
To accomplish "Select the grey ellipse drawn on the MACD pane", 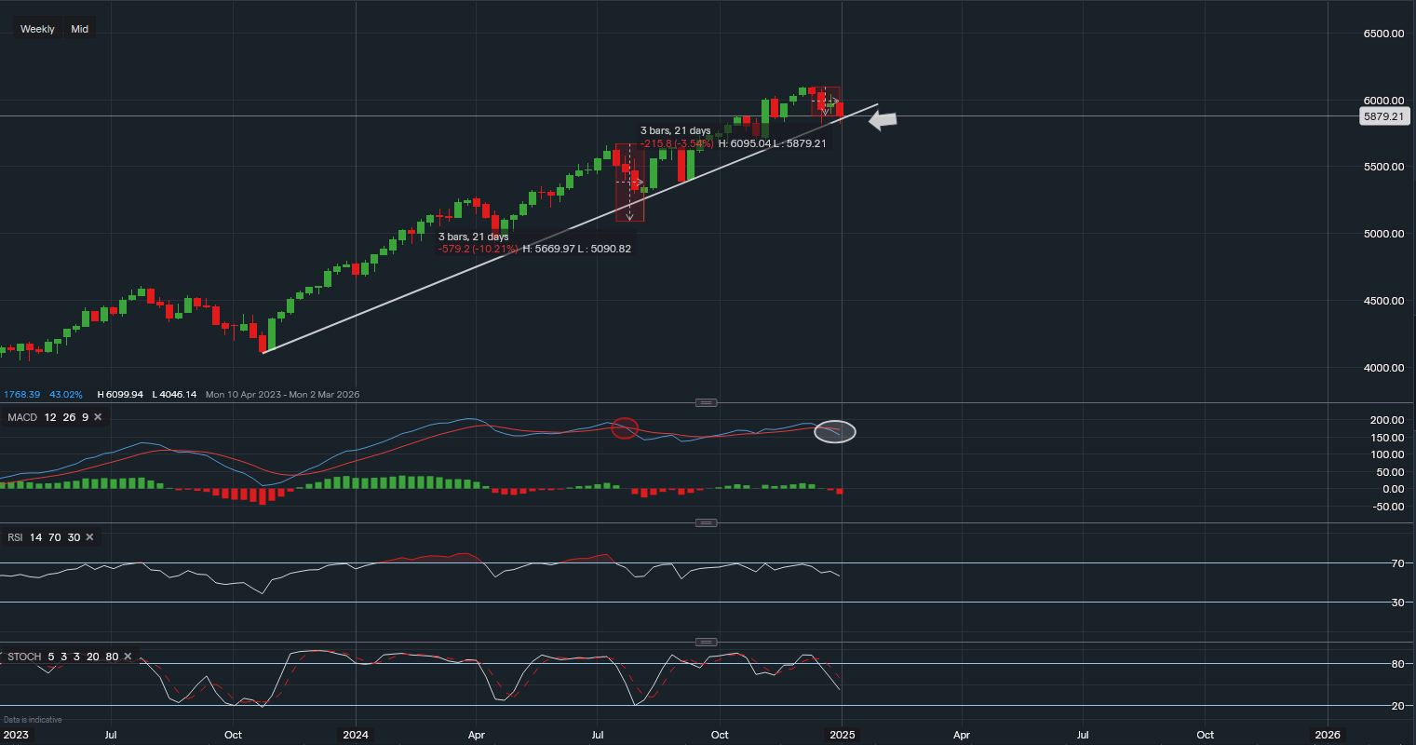I will pos(834,431).
